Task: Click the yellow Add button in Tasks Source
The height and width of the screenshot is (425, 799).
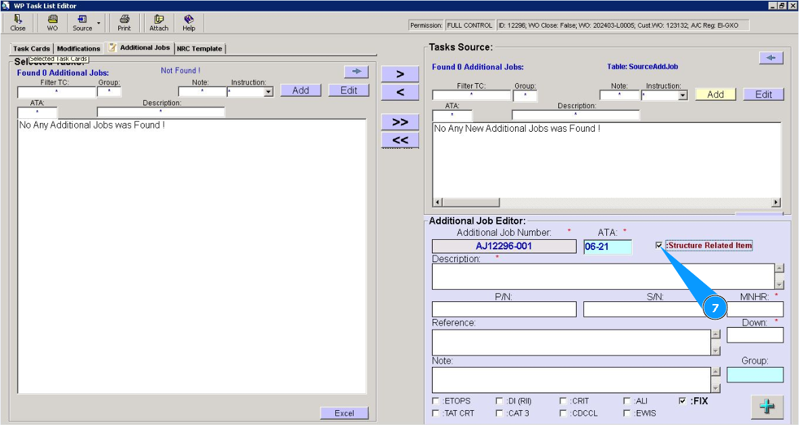Action: [x=715, y=95]
